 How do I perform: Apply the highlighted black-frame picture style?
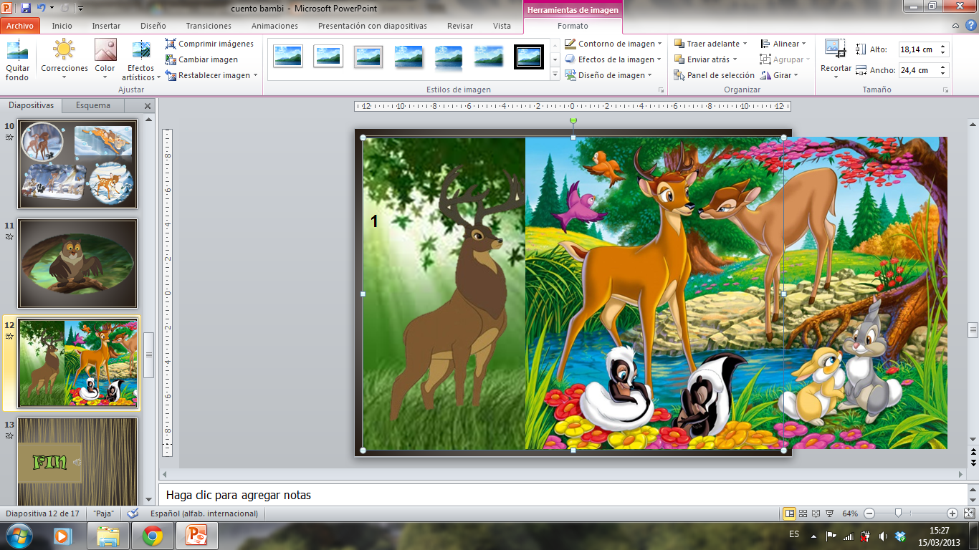529,56
